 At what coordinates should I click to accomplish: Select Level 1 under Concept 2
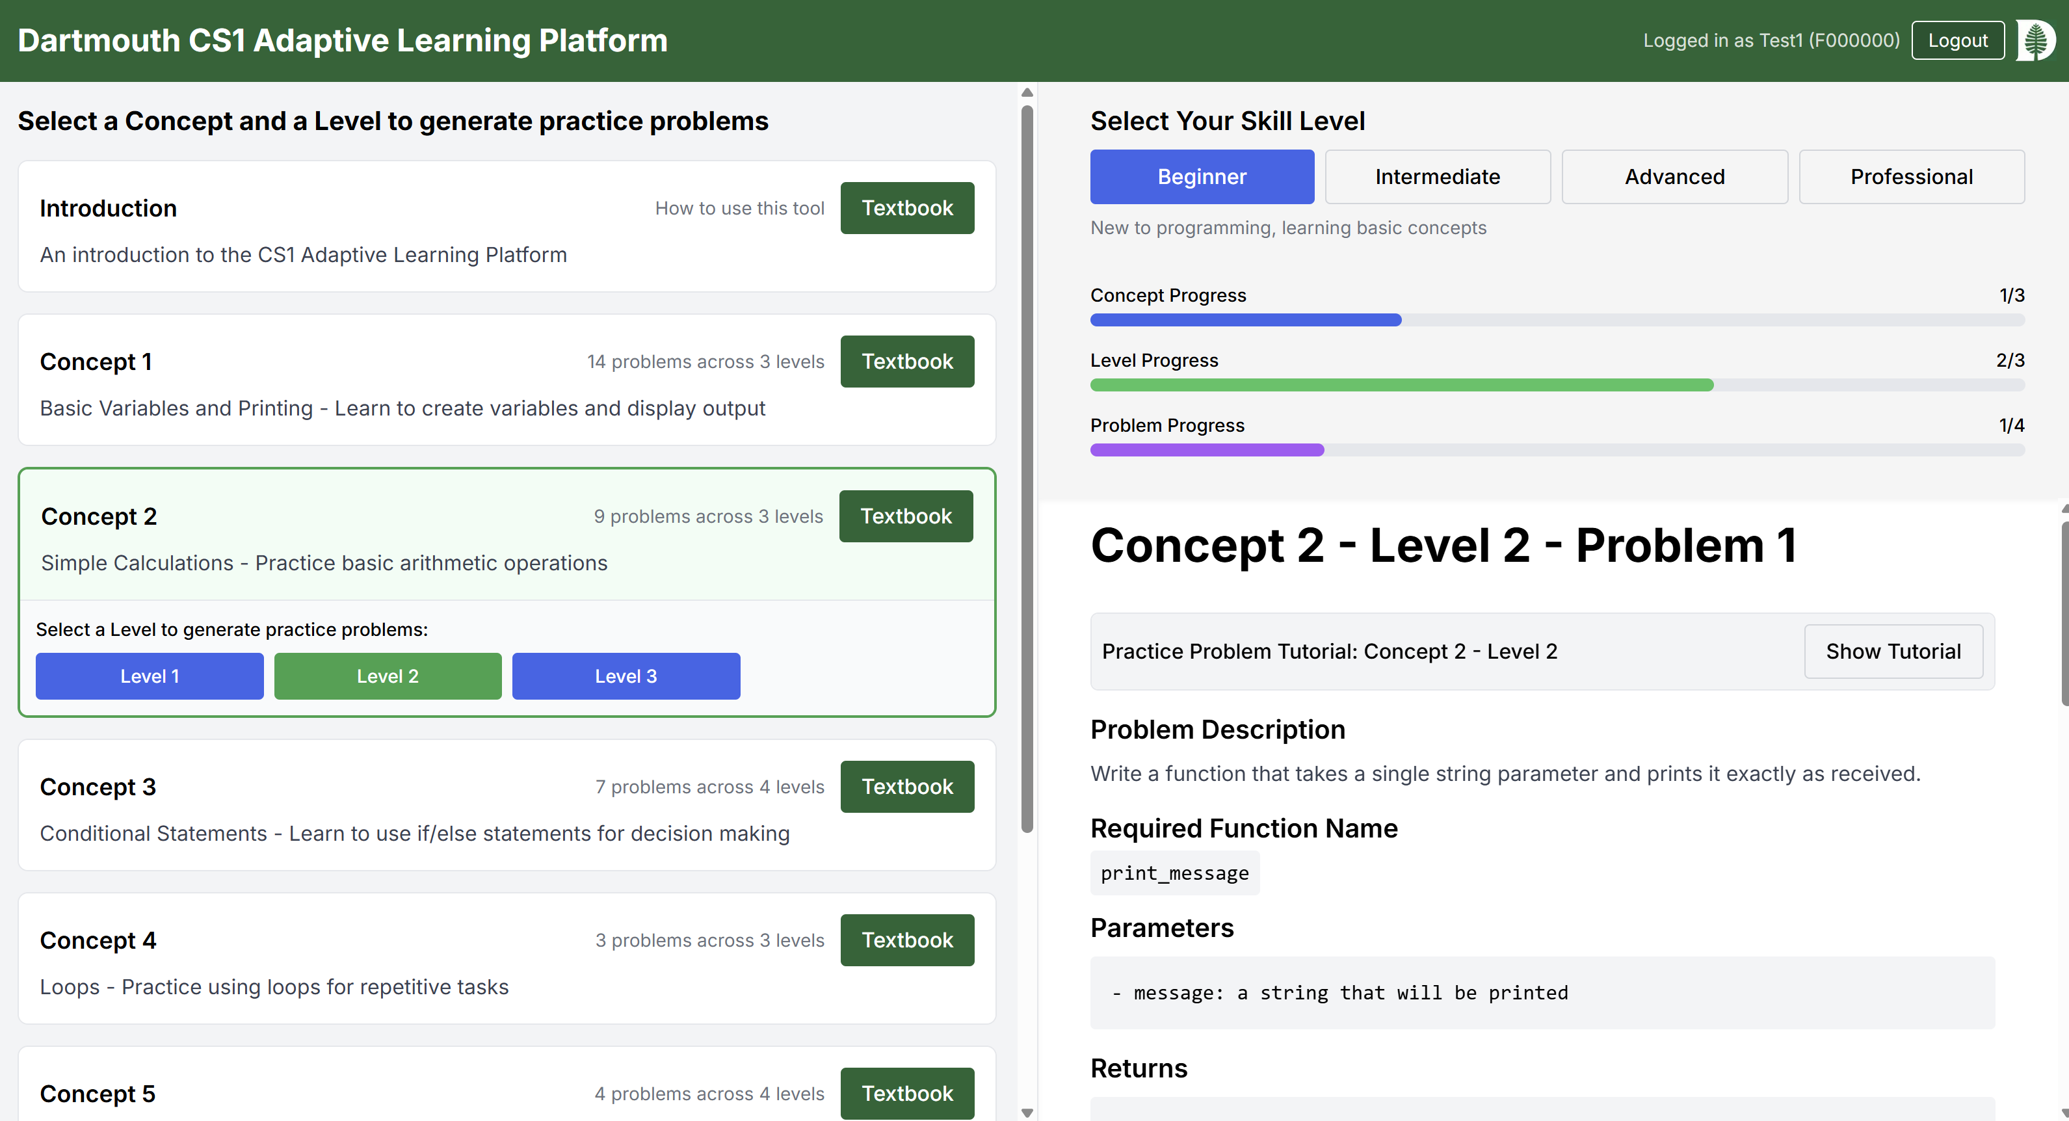149,676
